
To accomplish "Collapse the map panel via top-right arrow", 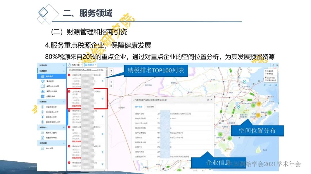I will click(273, 65).
